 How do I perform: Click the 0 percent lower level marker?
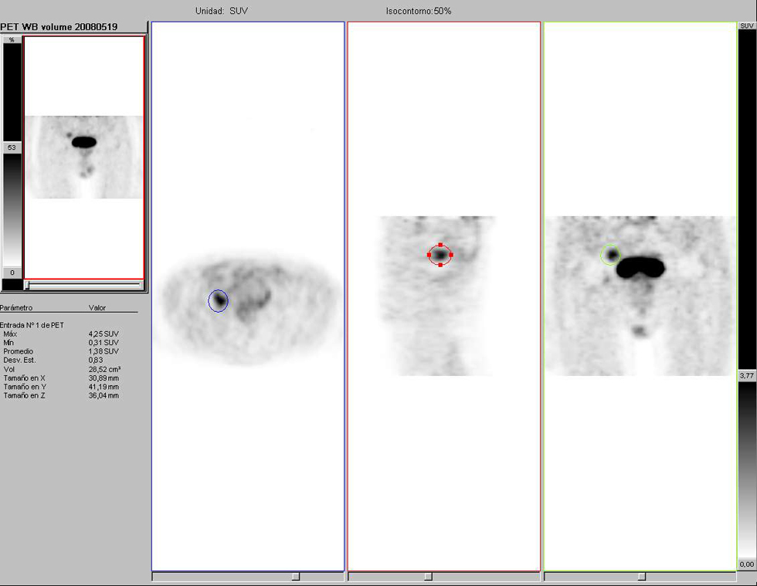click(x=12, y=273)
